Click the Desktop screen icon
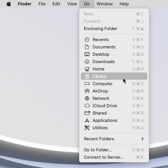The width and height of the screenshot is (168, 168). tap(87, 54)
